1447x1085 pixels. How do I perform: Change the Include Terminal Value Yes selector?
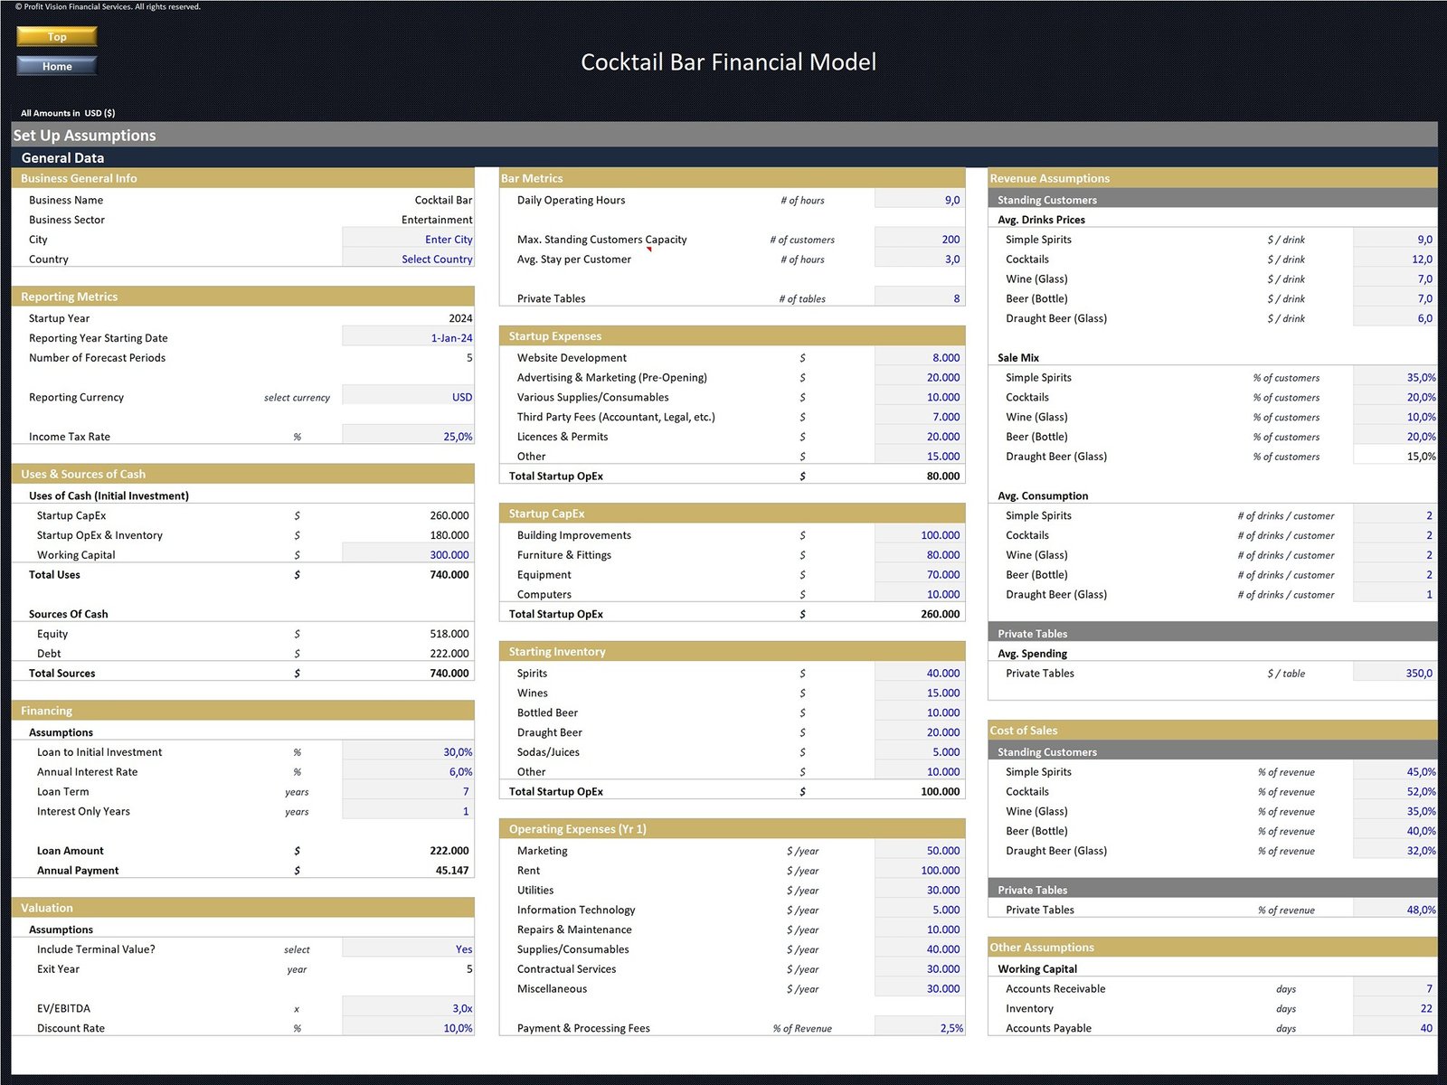tap(408, 949)
